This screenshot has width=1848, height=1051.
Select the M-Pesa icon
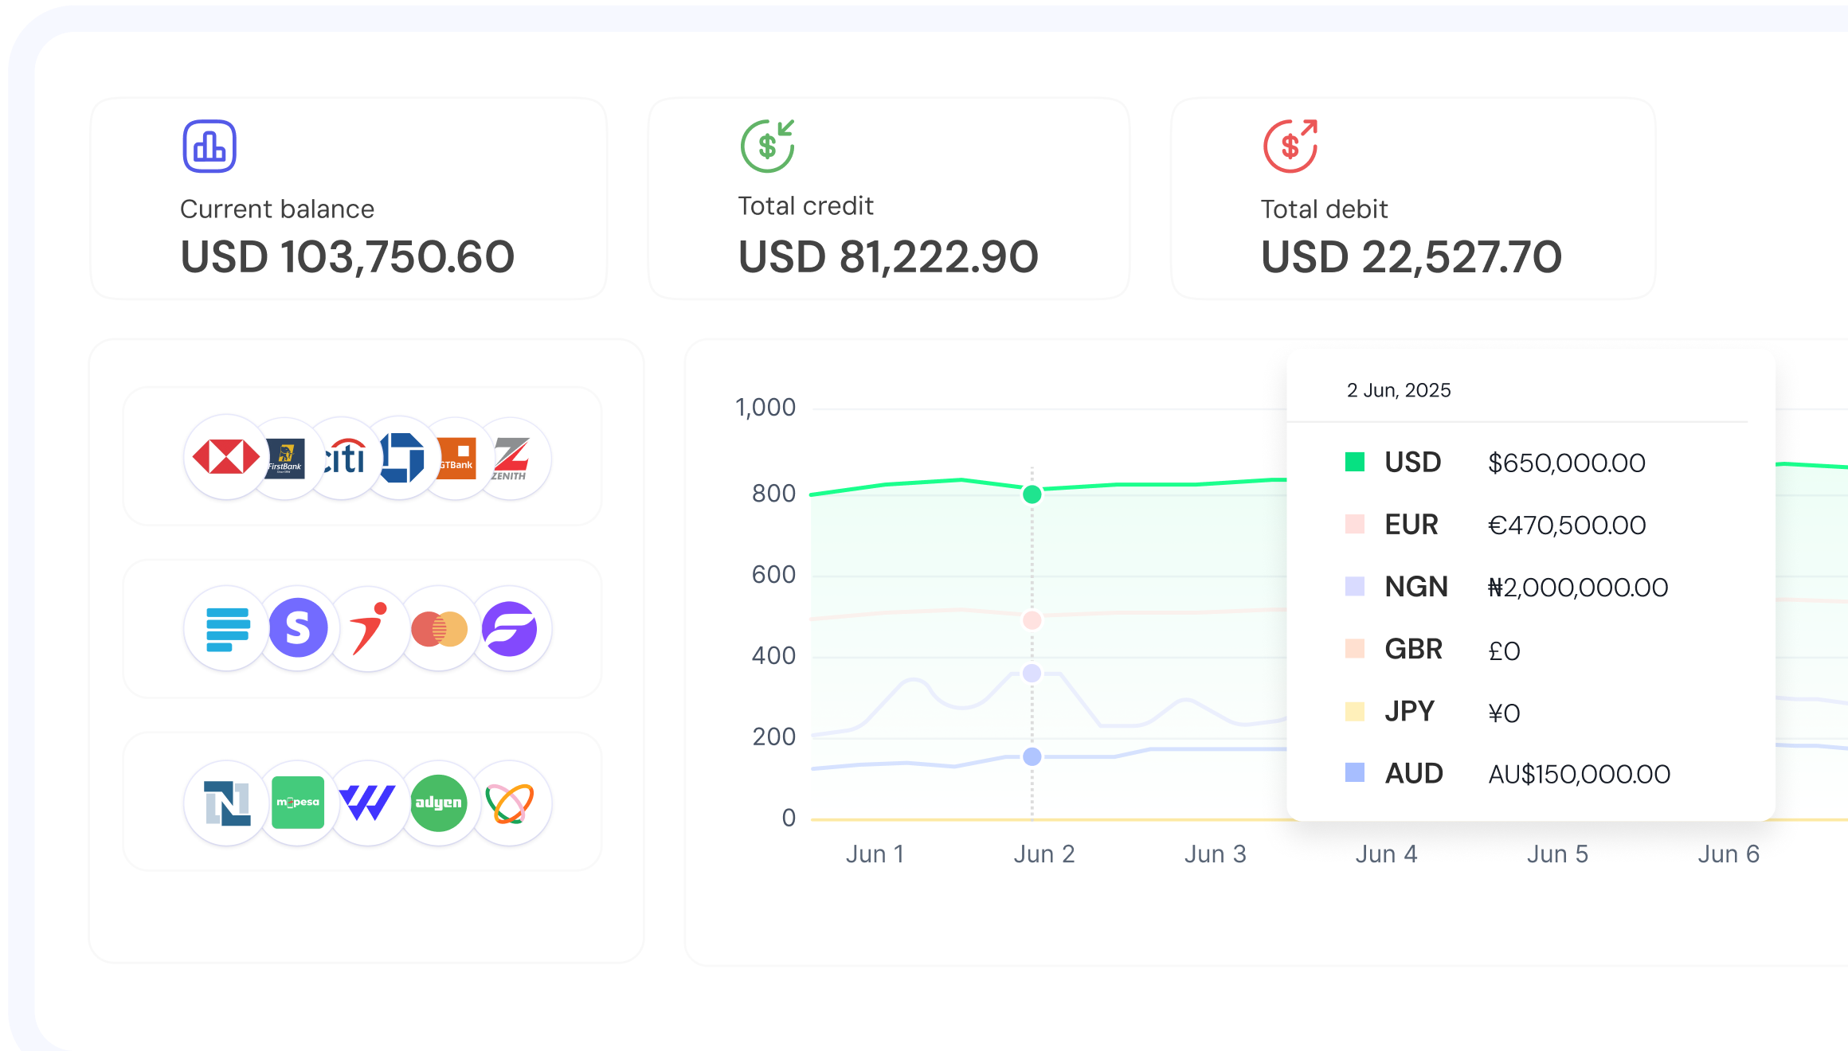298,803
